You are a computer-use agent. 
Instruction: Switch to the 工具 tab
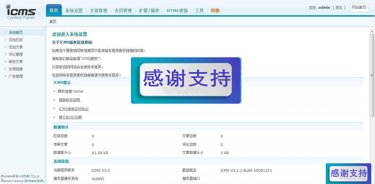tap(200, 11)
